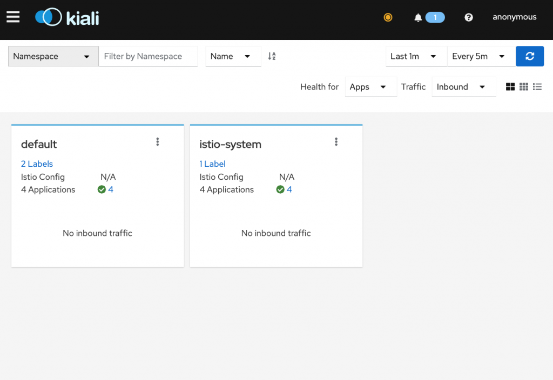Open the 2 Labels link
This screenshot has width=553, height=380.
tap(37, 164)
